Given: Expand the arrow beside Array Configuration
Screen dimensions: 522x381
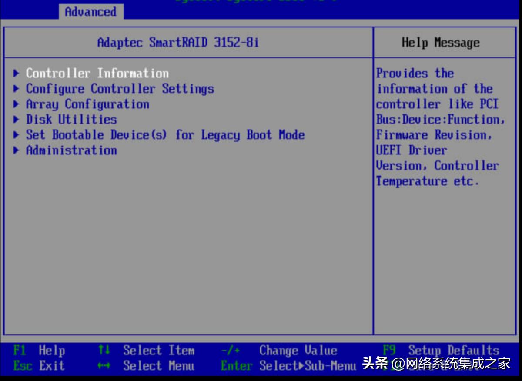Looking at the screenshot, I should point(16,104).
